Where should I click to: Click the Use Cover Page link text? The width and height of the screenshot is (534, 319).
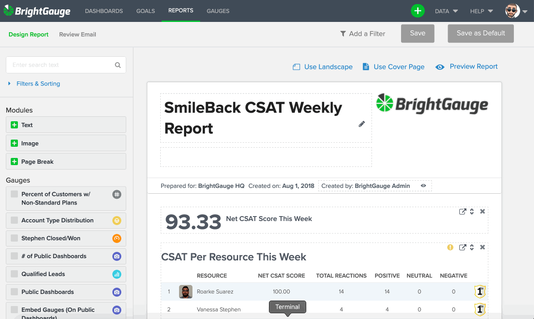point(399,67)
